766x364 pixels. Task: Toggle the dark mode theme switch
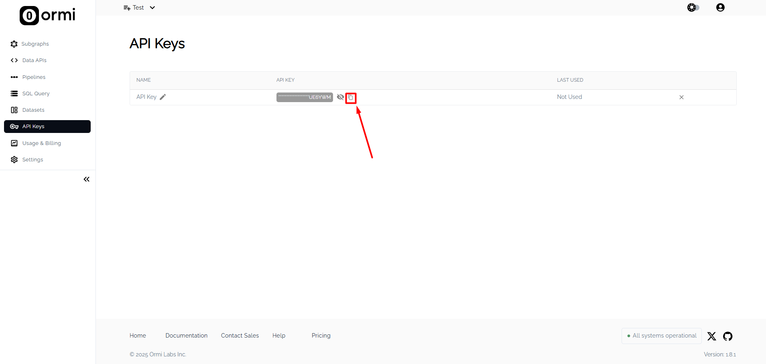693,8
